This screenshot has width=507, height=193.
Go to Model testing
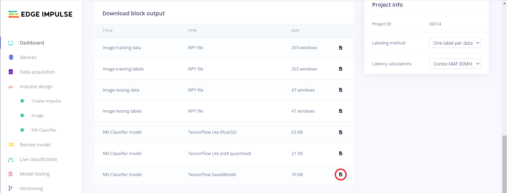[x=35, y=174]
